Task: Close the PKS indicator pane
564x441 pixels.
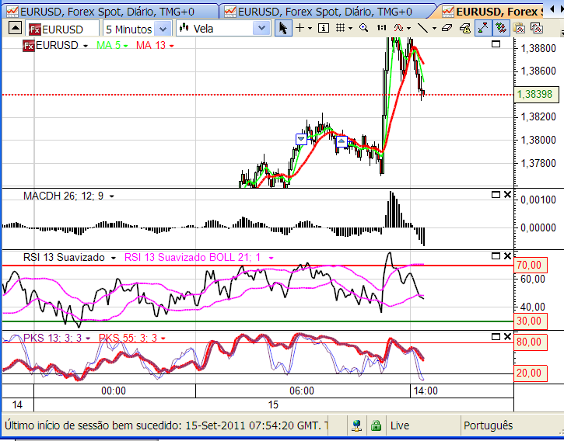Action: coord(507,337)
